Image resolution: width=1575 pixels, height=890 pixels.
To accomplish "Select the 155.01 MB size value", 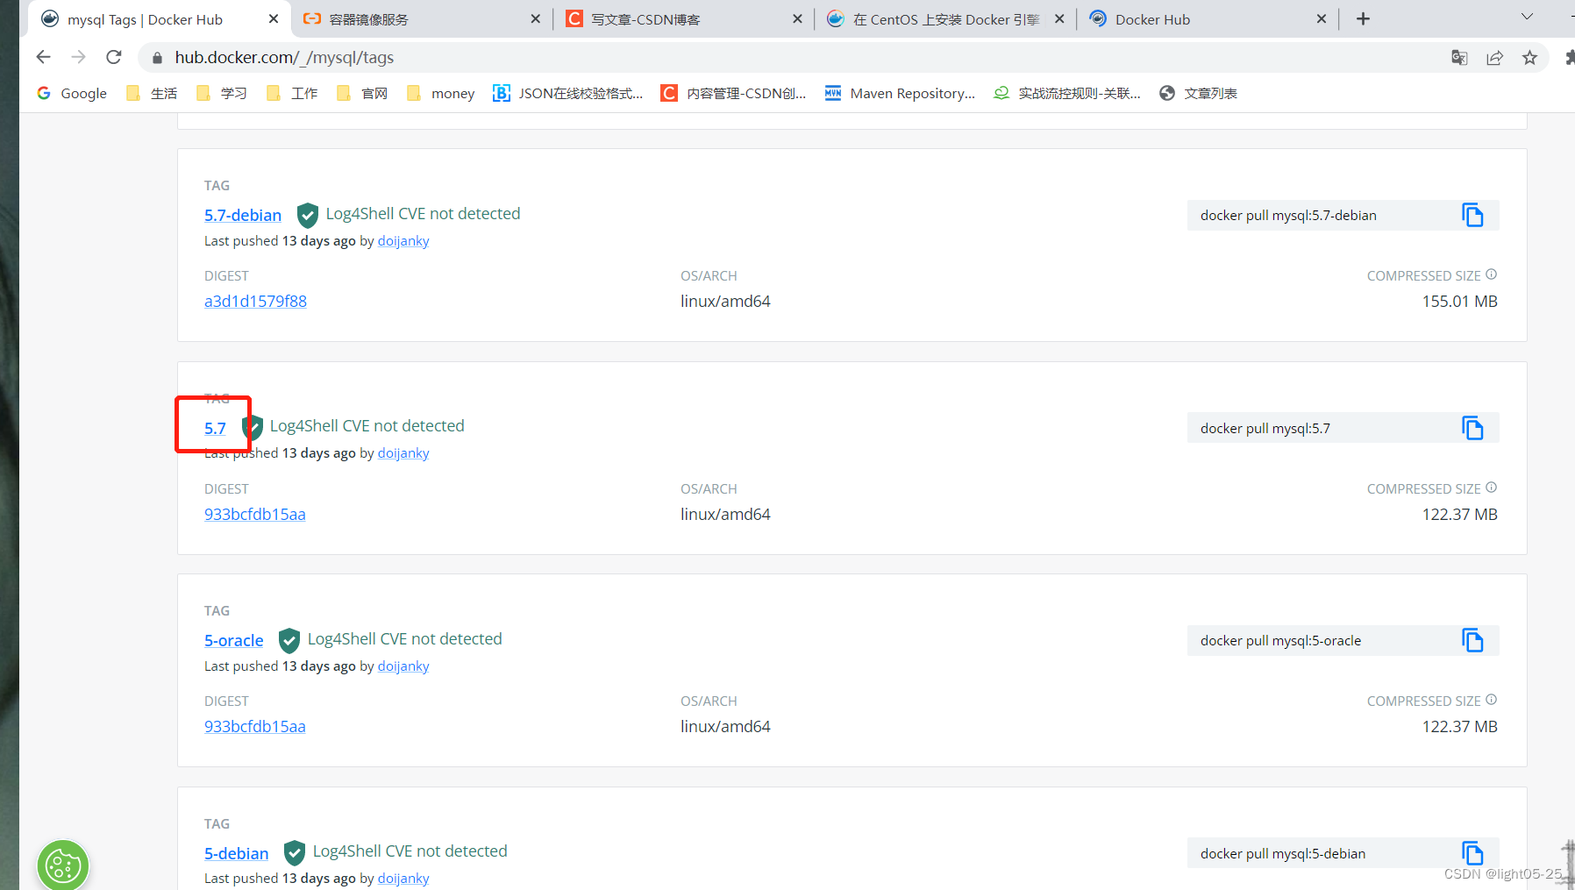I will click(x=1459, y=301).
